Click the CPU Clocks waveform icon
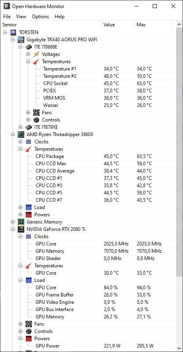This screenshot has height=352, width=183. pyautogui.click(x=28, y=142)
